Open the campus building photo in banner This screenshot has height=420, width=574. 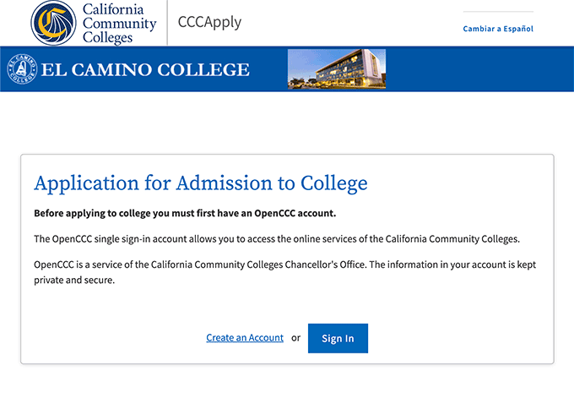[337, 69]
